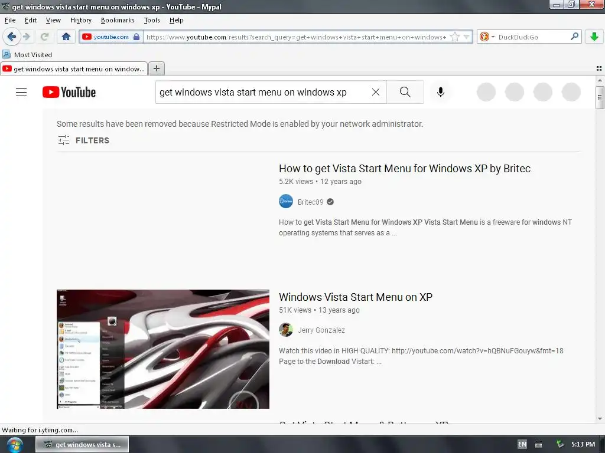Click the Jerry Gonzalez channel avatar
Image resolution: width=605 pixels, height=453 pixels.
click(x=286, y=330)
